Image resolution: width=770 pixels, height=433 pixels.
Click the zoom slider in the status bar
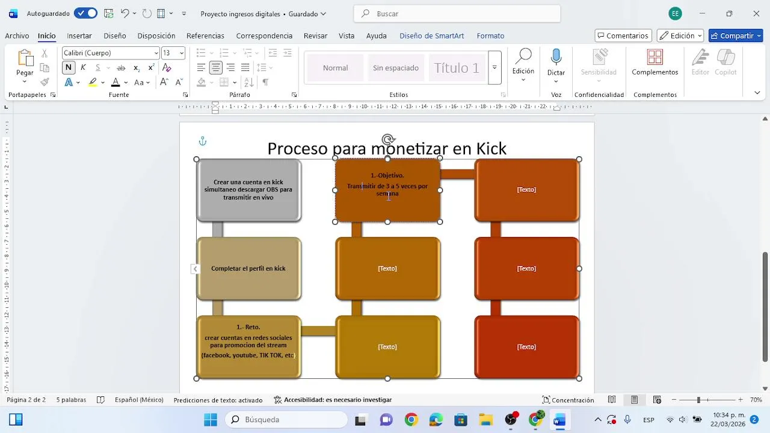pyautogui.click(x=707, y=400)
